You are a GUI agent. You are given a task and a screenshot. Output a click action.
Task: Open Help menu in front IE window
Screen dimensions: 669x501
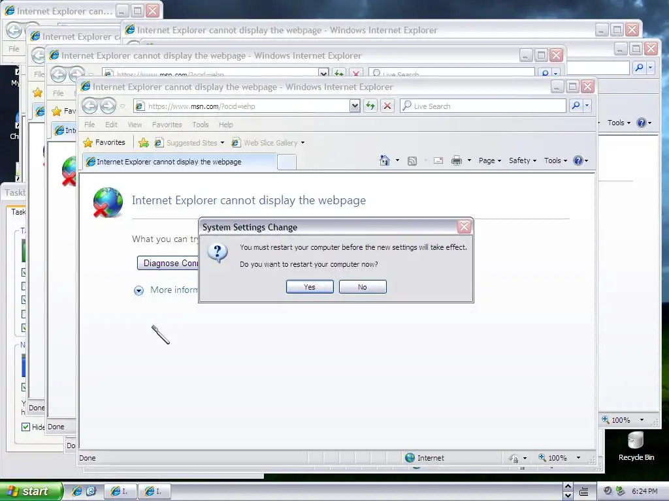225,125
